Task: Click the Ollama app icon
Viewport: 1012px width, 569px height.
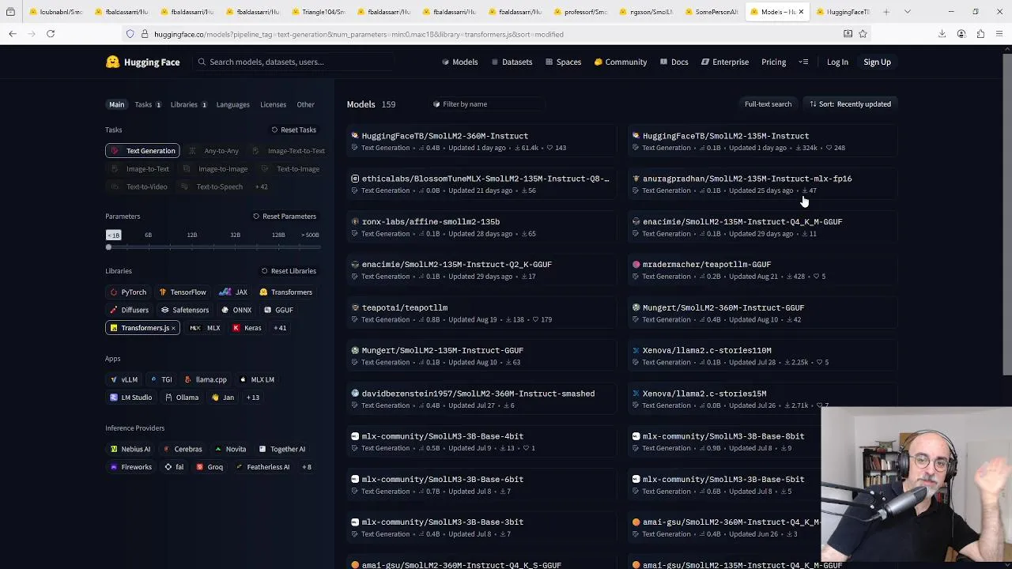Action: pos(168,398)
